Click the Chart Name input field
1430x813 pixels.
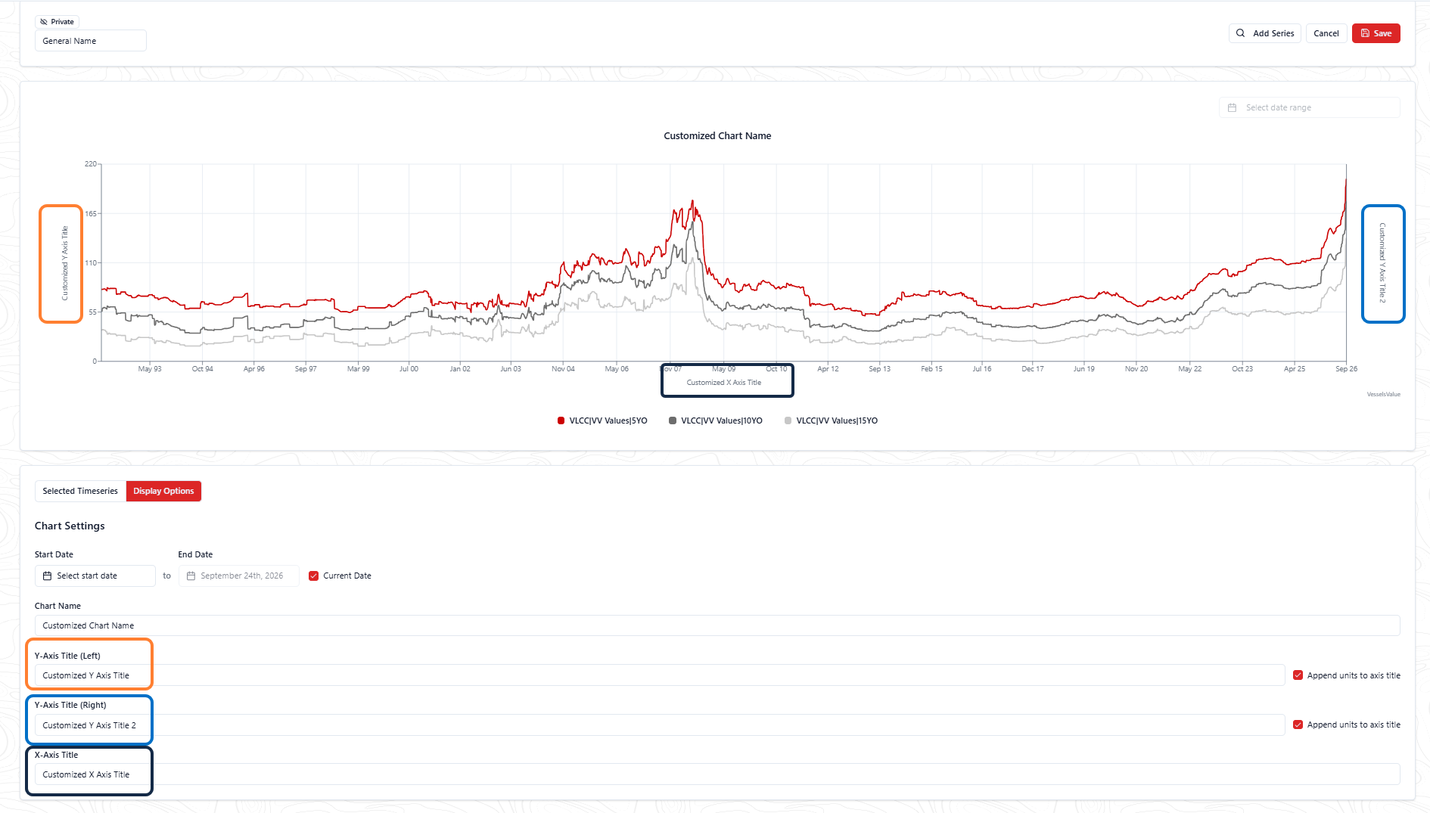click(x=717, y=625)
